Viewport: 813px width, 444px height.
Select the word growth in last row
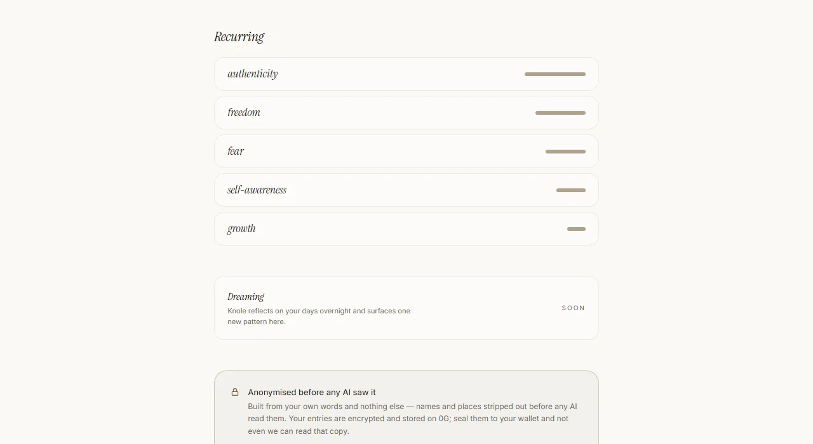click(241, 228)
